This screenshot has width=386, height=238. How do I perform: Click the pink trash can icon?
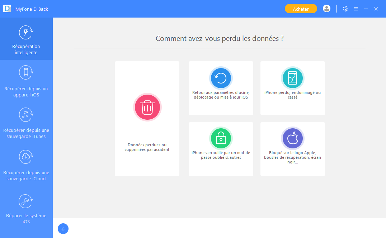pos(147,107)
